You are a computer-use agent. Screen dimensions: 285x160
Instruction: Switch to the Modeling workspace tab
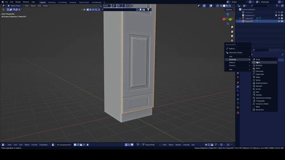52,2
